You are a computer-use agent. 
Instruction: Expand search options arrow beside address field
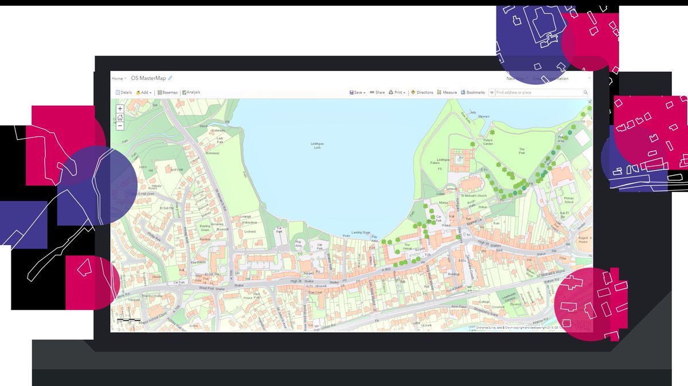point(492,92)
